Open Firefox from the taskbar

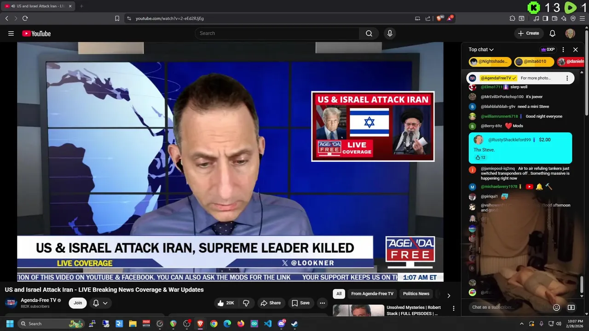click(241, 324)
